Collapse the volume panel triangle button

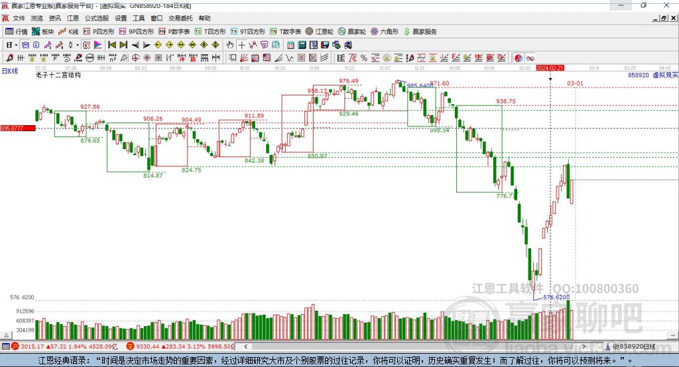pos(6,335)
